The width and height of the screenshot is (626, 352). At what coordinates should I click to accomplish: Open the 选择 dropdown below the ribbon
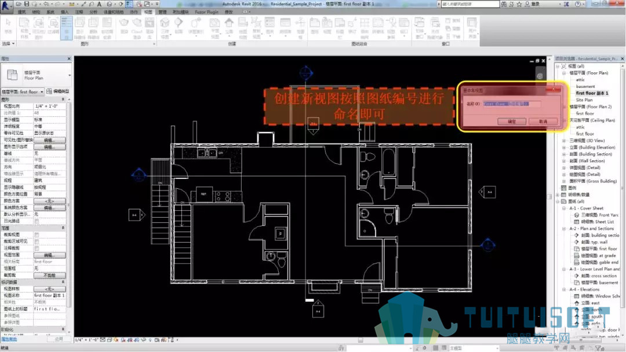(x=8, y=43)
